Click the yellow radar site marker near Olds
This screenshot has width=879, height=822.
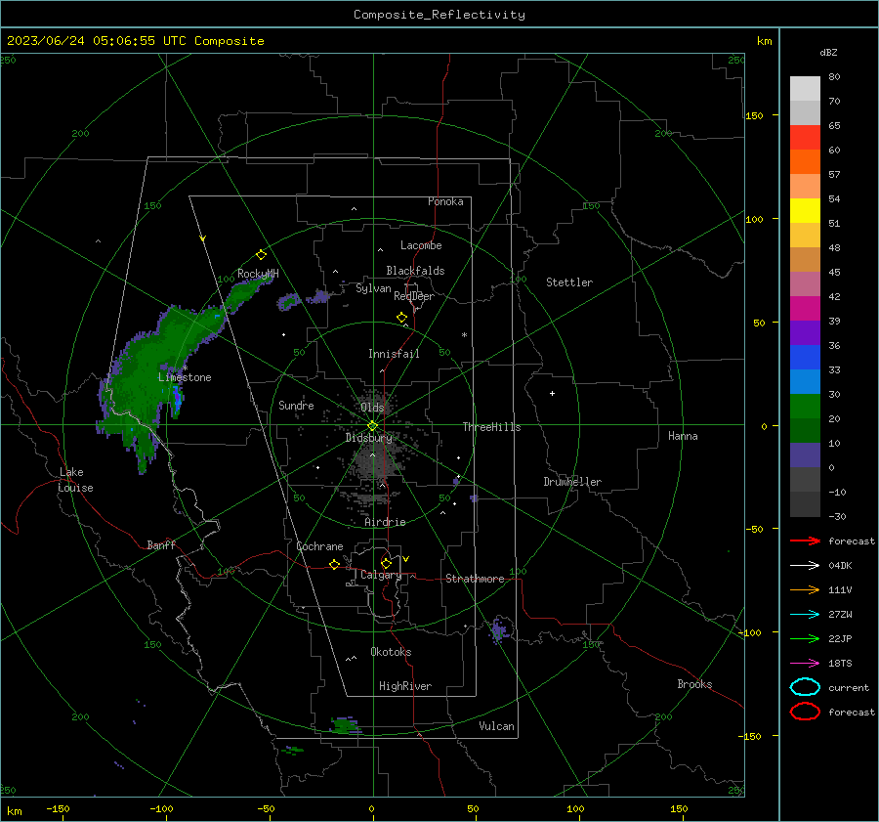click(x=372, y=425)
